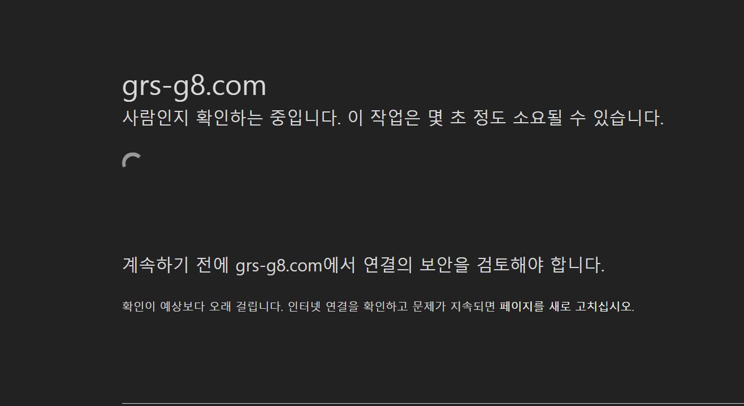Click "확인이 예상보다 오래 걸립니다." sentence
The width and height of the screenshot is (744, 406).
coord(202,306)
